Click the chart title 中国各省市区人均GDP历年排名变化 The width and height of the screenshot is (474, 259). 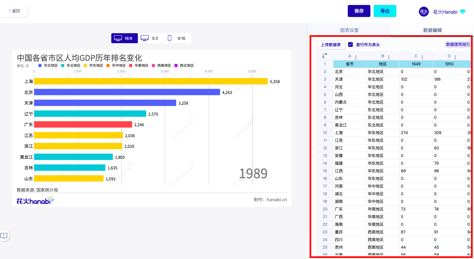[79, 58]
